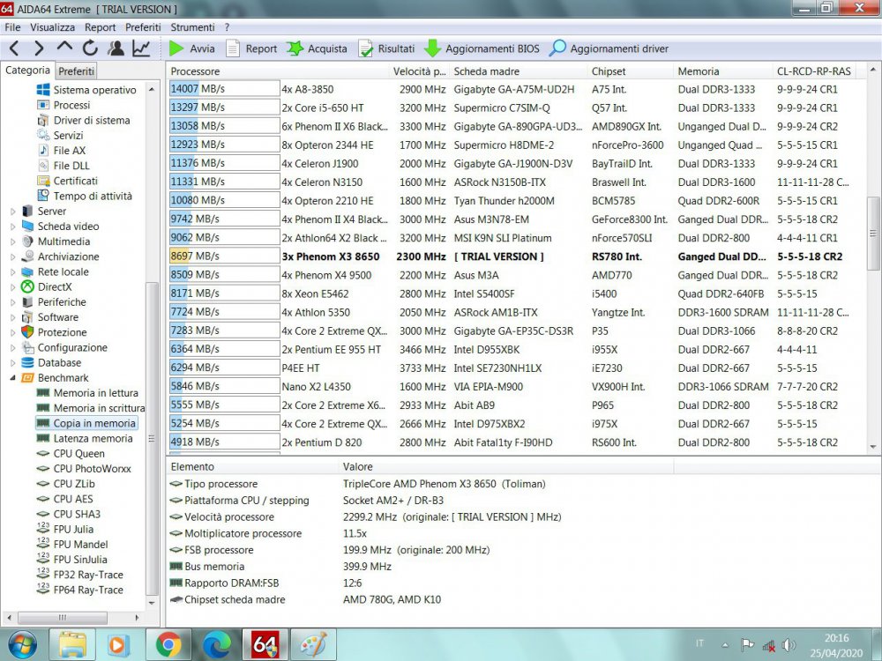Click the Report toolbar button
This screenshot has height=661, width=882.
pos(251,48)
